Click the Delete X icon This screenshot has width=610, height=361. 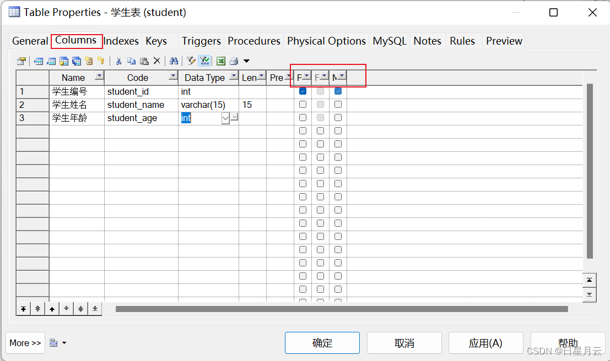tap(157, 61)
